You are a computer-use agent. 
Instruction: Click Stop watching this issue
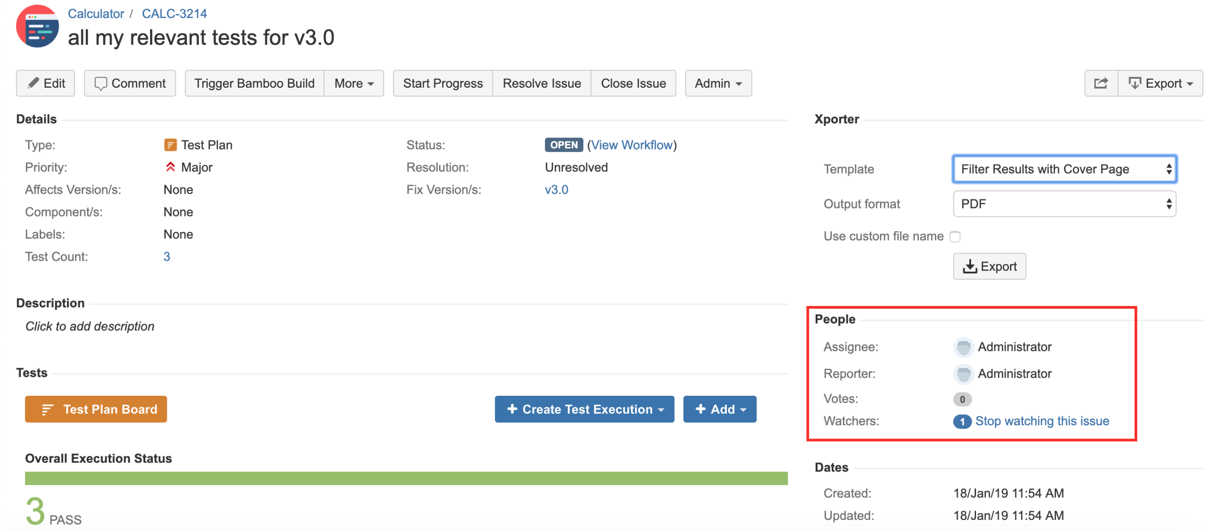pyautogui.click(x=1042, y=421)
